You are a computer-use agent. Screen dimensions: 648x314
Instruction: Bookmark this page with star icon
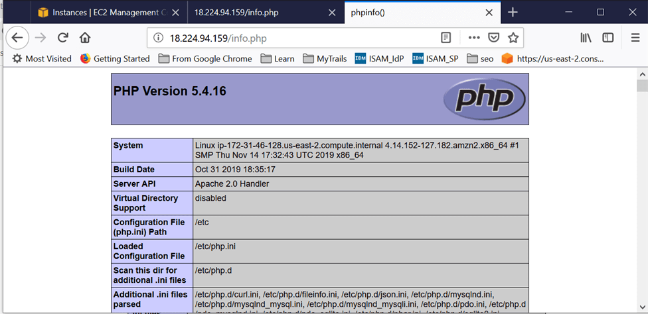point(513,38)
